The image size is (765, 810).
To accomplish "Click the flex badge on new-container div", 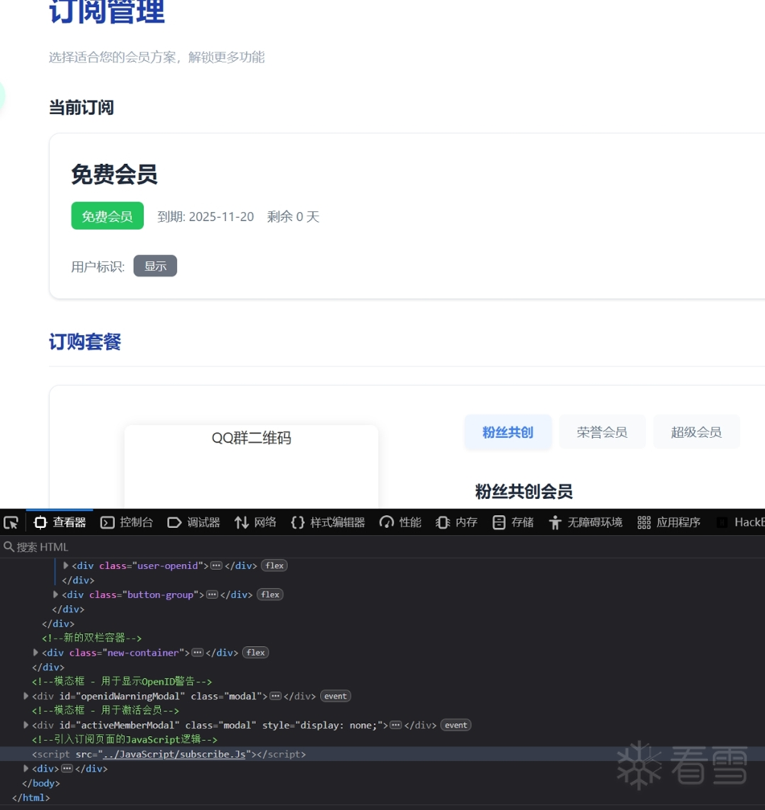I will pyautogui.click(x=256, y=652).
